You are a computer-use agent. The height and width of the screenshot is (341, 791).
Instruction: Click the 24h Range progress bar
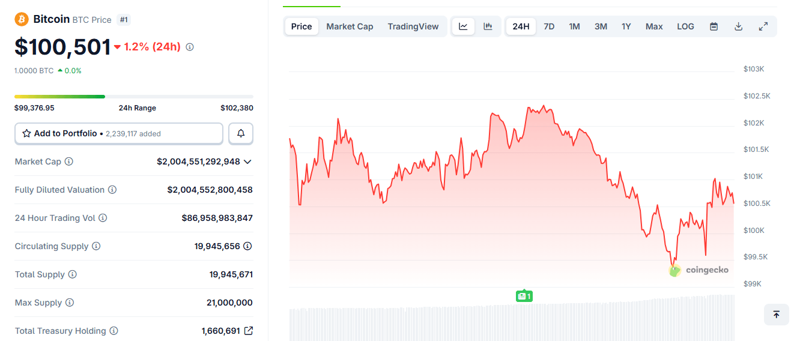point(133,96)
